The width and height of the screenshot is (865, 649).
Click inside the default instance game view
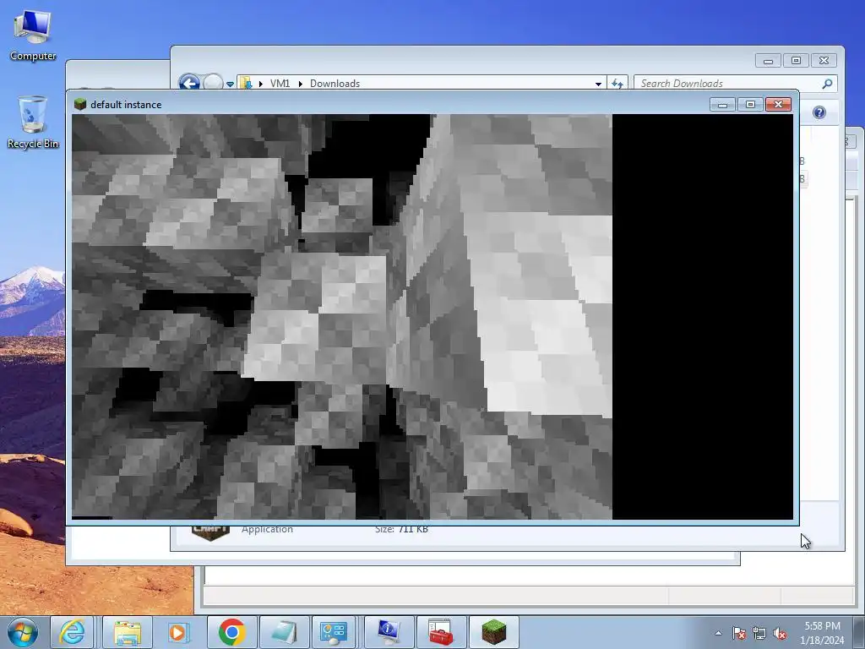click(432, 317)
